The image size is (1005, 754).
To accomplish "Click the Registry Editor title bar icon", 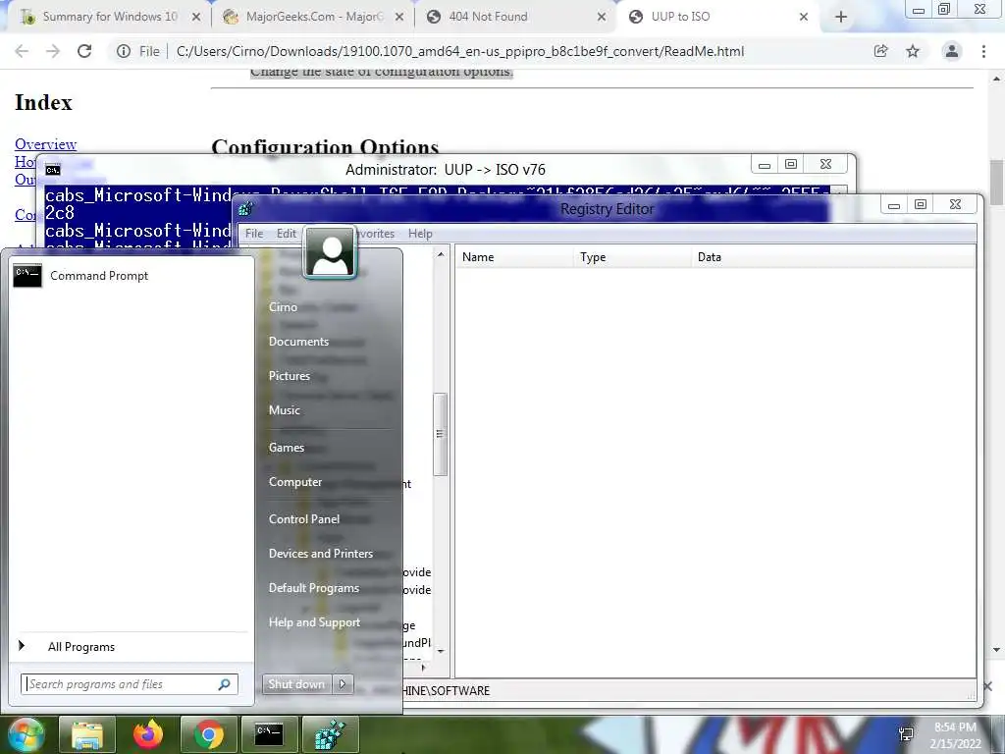I will (x=246, y=208).
